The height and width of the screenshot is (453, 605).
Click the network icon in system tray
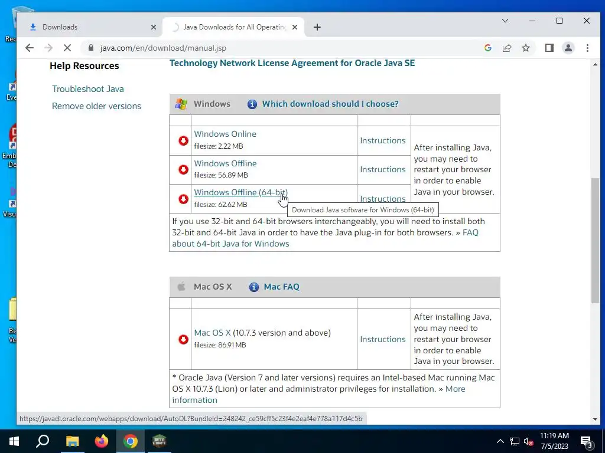click(x=515, y=441)
